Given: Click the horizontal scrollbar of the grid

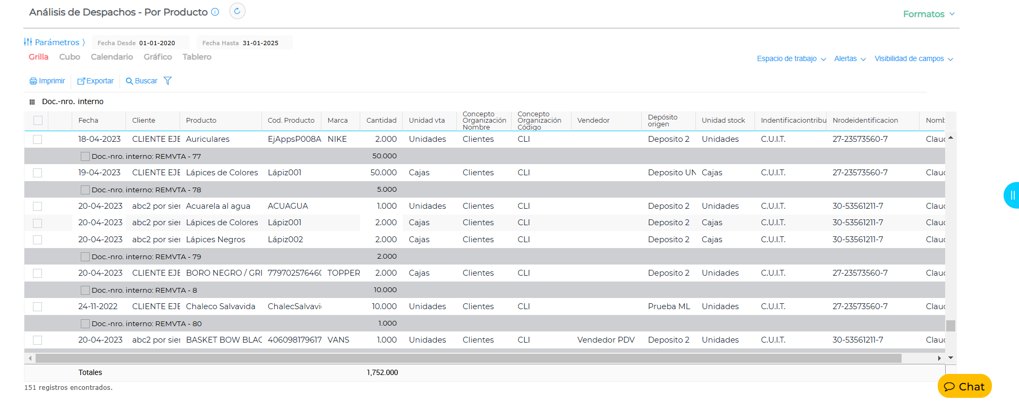Looking at the screenshot, I should coord(468,359).
